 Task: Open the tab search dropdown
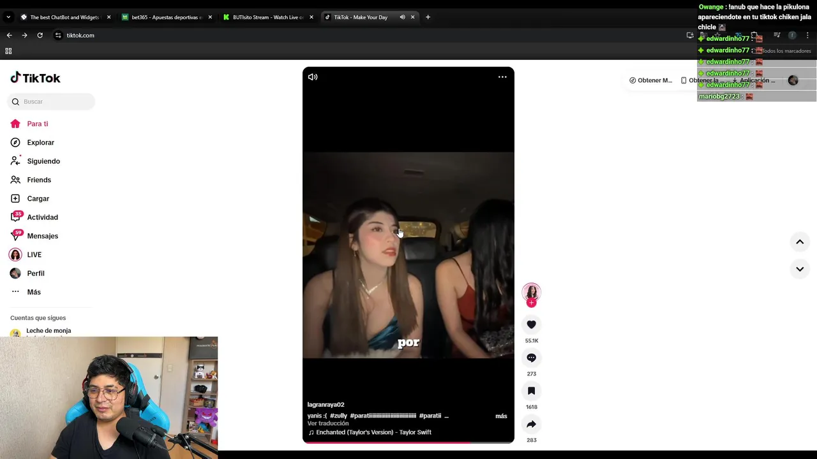[8, 17]
